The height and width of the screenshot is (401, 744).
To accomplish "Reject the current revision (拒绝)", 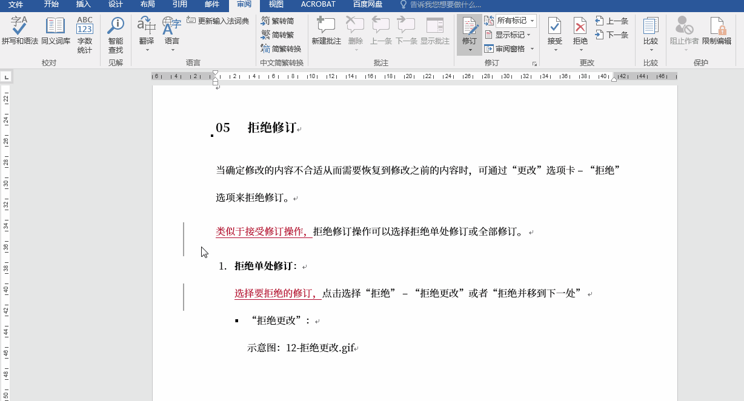I will tap(580, 33).
